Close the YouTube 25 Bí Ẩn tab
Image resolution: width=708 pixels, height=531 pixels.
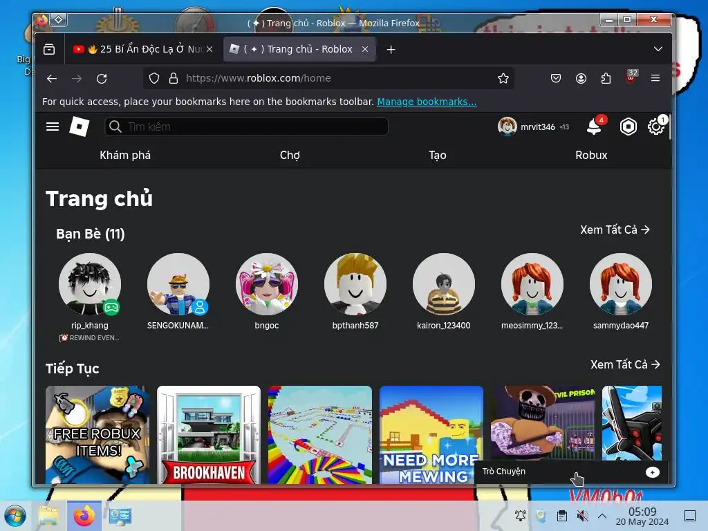point(209,50)
